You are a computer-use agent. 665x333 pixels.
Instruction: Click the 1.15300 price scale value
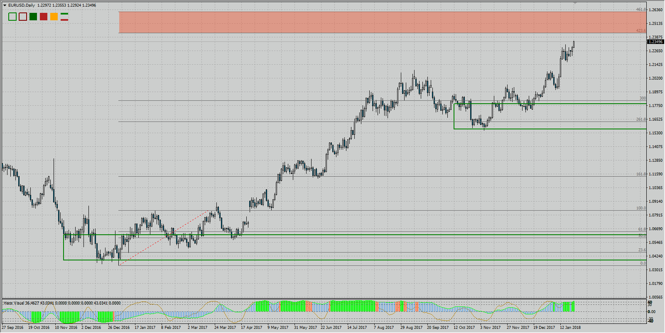click(x=655, y=133)
